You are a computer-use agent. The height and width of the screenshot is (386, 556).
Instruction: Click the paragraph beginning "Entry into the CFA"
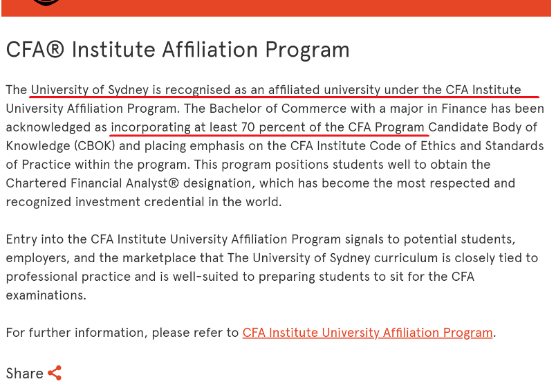point(261,239)
